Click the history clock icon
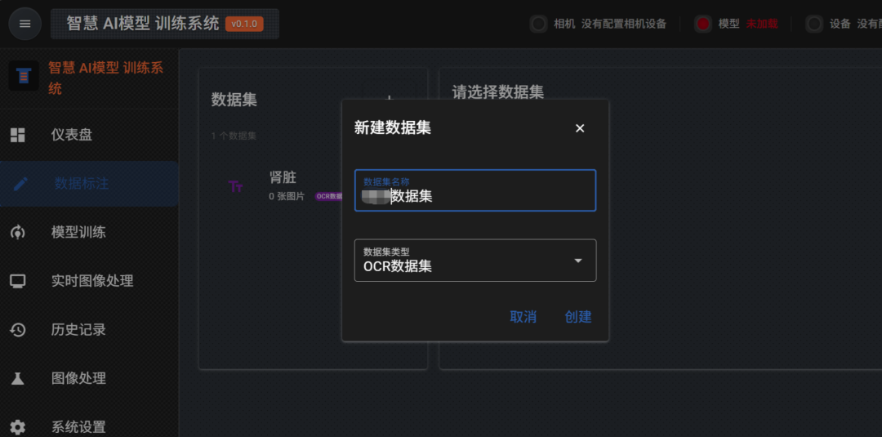The height and width of the screenshot is (437, 882). [18, 329]
